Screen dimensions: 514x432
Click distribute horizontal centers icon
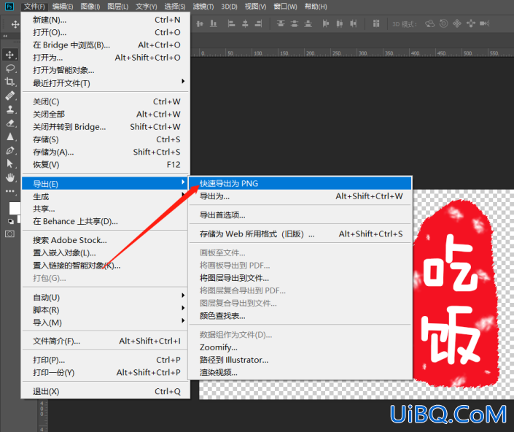point(340,23)
